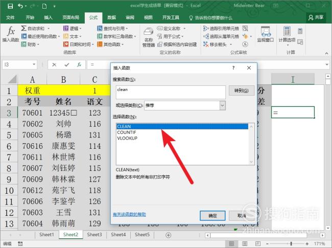
Task: Open the Name Box dropdown arrow
Action: coord(34,64)
